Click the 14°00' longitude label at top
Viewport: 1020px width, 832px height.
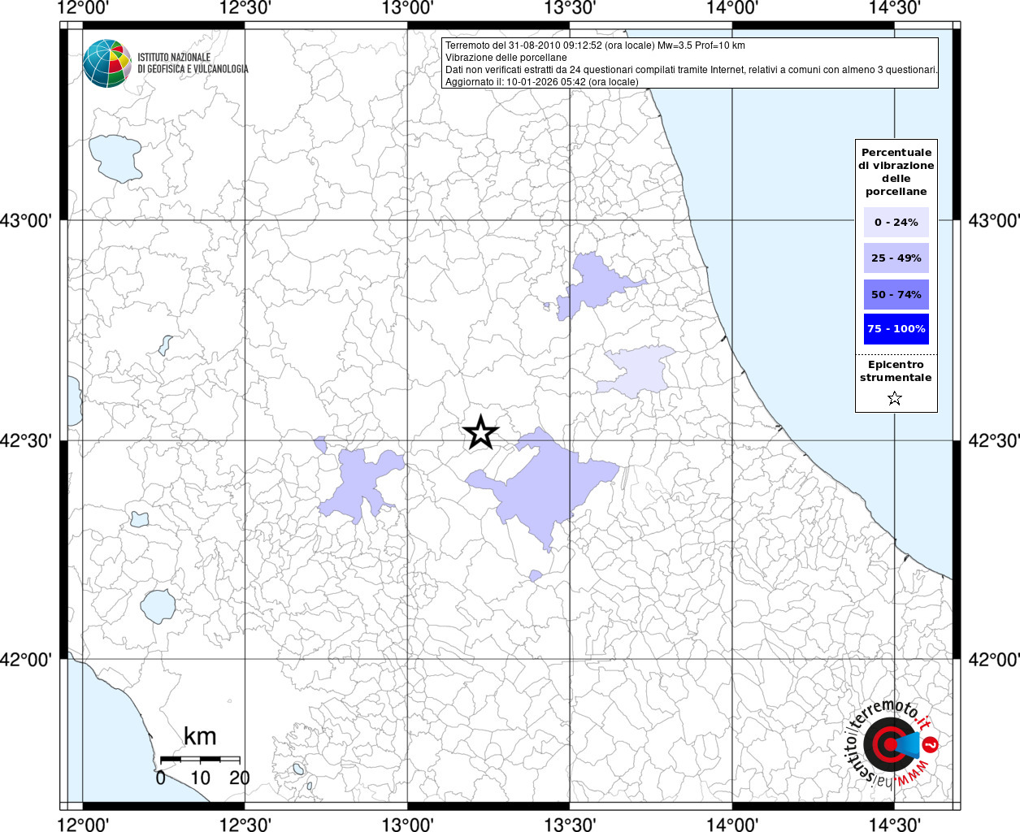732,9
